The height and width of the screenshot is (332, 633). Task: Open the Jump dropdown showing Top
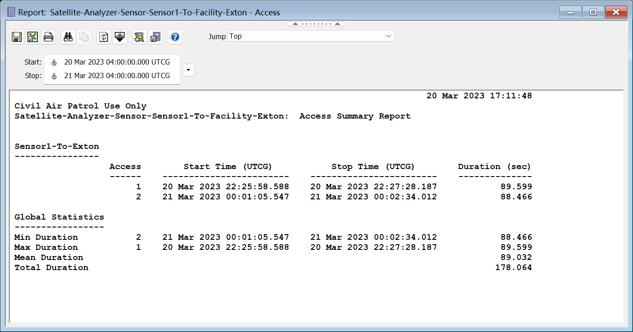pos(311,36)
